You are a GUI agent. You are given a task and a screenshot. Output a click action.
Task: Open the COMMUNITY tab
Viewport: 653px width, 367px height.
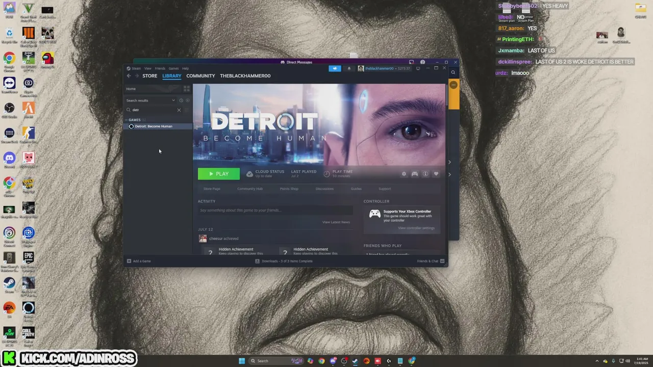click(200, 76)
